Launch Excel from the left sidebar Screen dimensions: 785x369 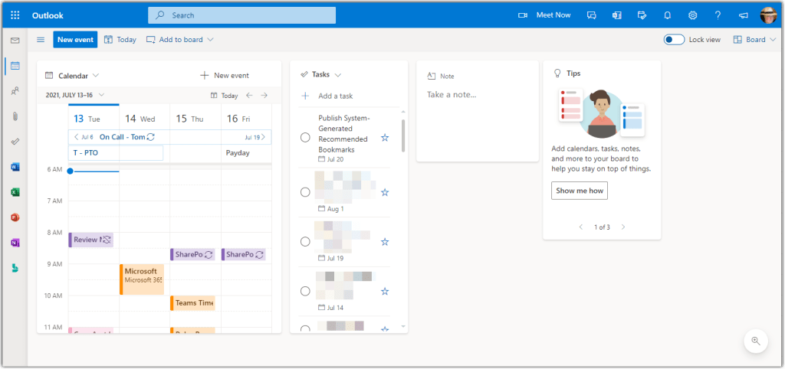click(x=15, y=191)
